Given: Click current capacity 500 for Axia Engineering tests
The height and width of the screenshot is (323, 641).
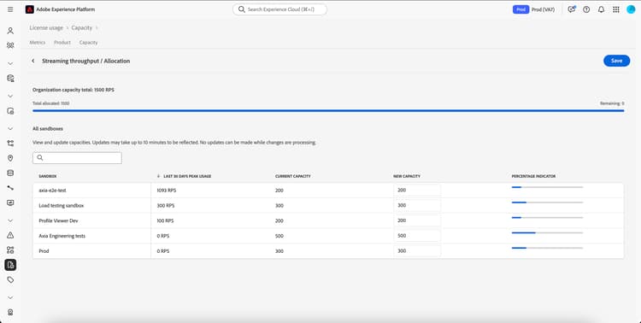Looking at the screenshot, I should 279,236.
